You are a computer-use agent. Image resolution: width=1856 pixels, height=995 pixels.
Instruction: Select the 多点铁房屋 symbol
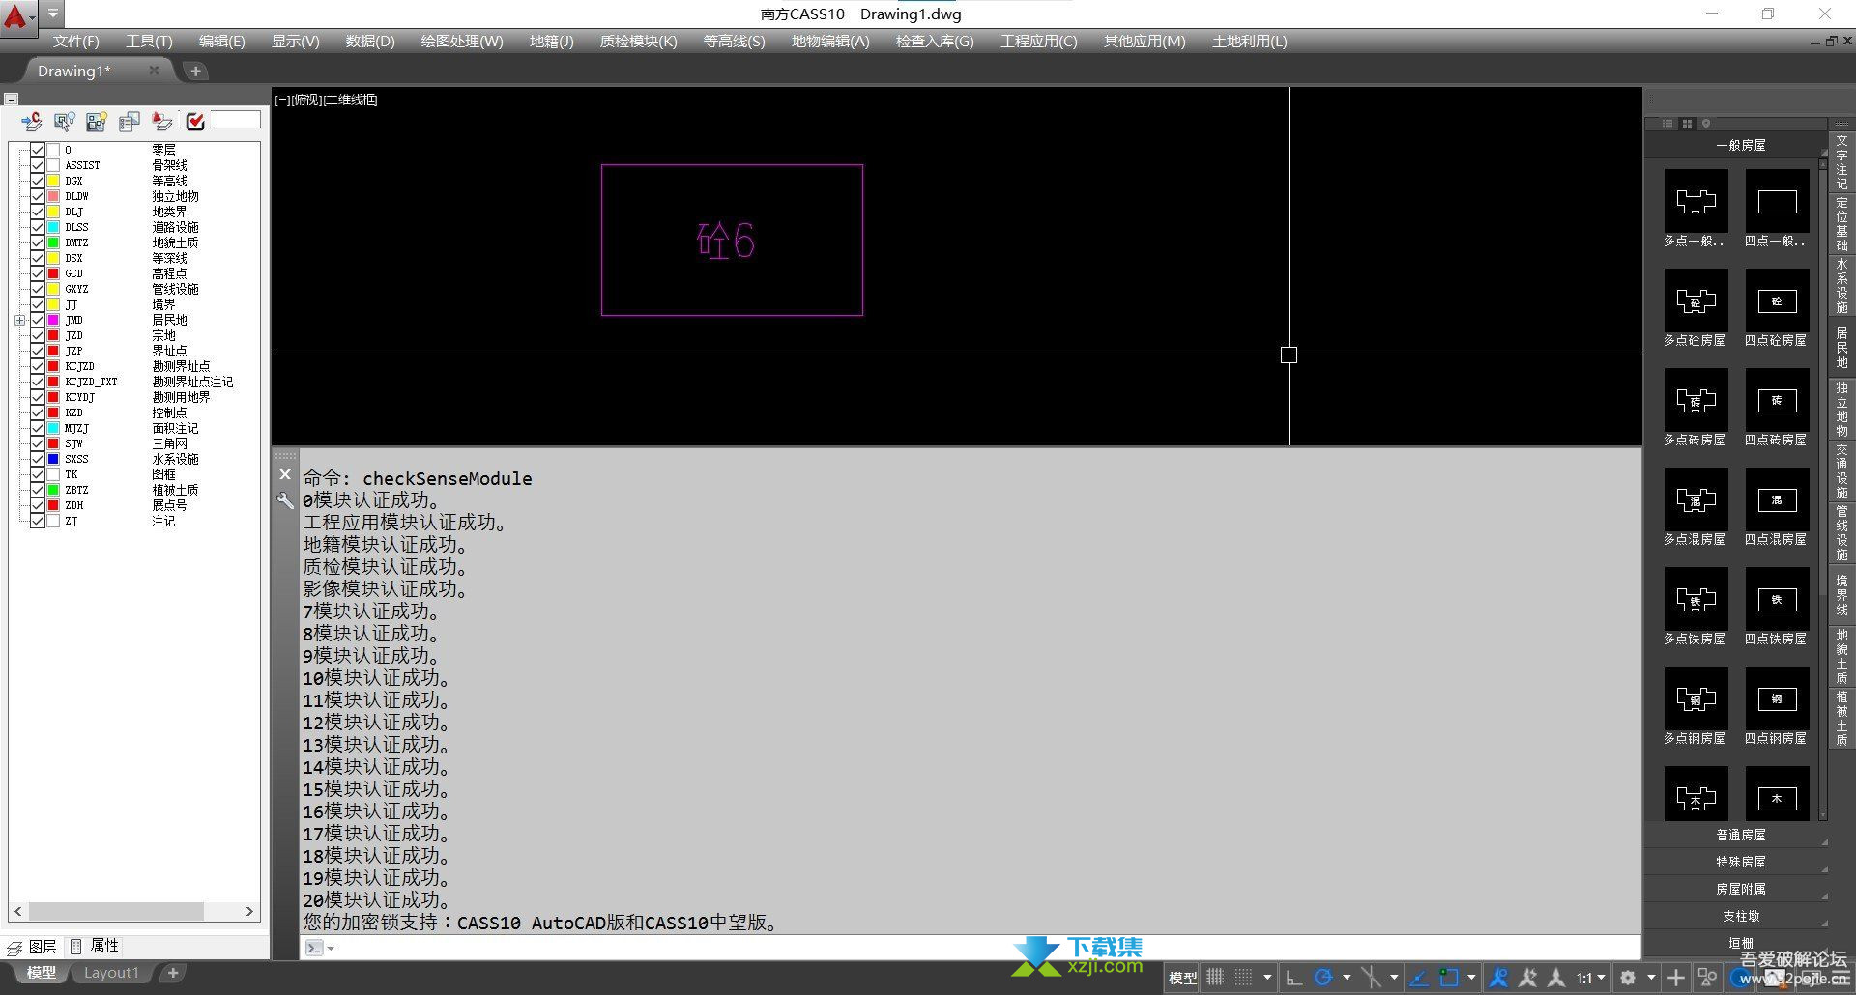pos(1696,599)
